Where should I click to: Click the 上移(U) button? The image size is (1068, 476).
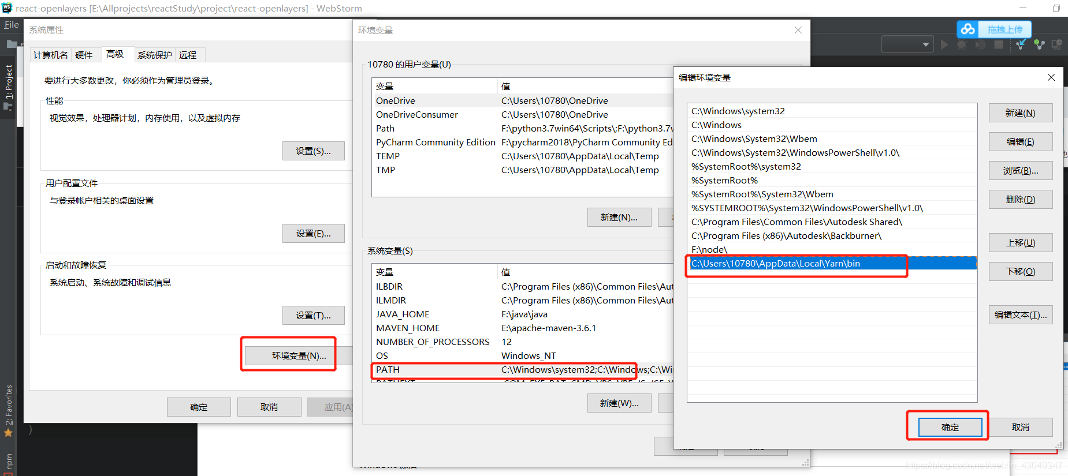(1021, 242)
